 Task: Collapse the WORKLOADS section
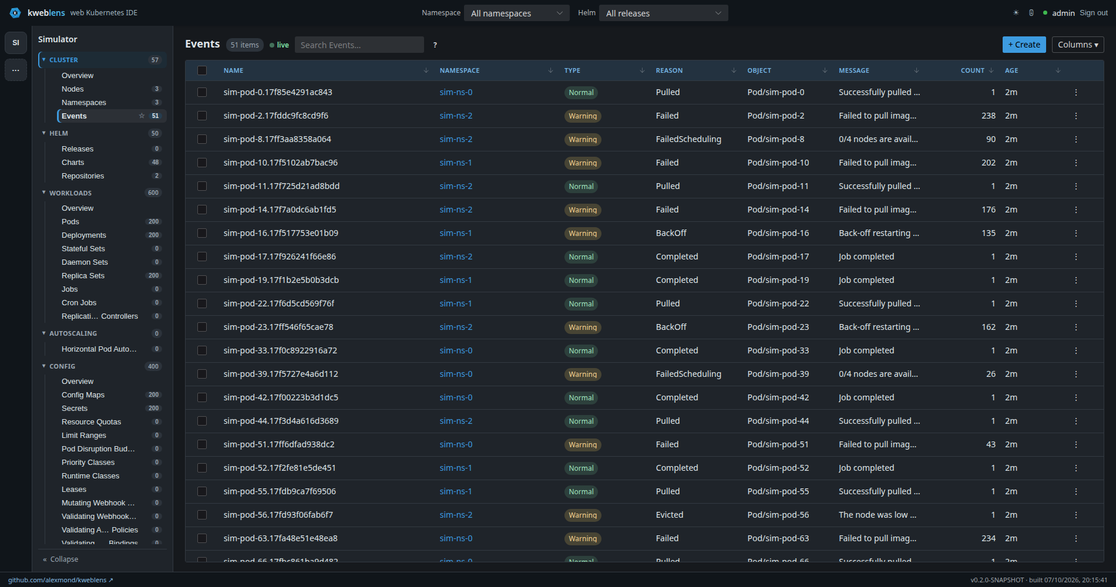tap(103, 193)
